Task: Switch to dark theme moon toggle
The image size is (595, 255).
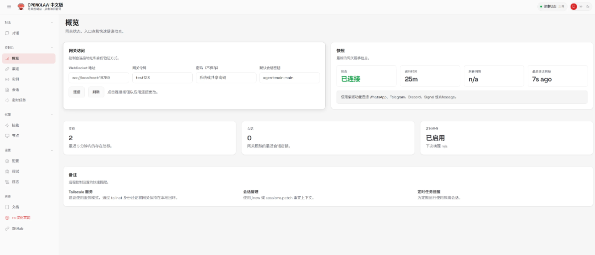Action: tap(587, 6)
